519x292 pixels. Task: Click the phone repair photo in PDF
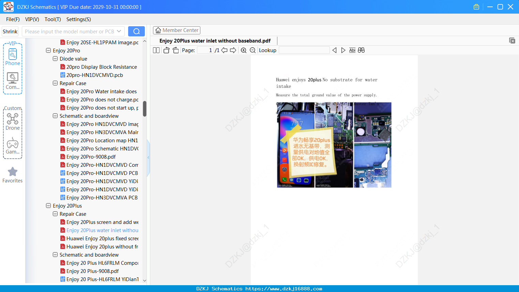click(334, 145)
